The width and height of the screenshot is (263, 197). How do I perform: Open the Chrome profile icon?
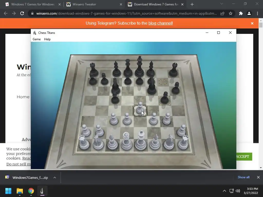pos(249,13)
